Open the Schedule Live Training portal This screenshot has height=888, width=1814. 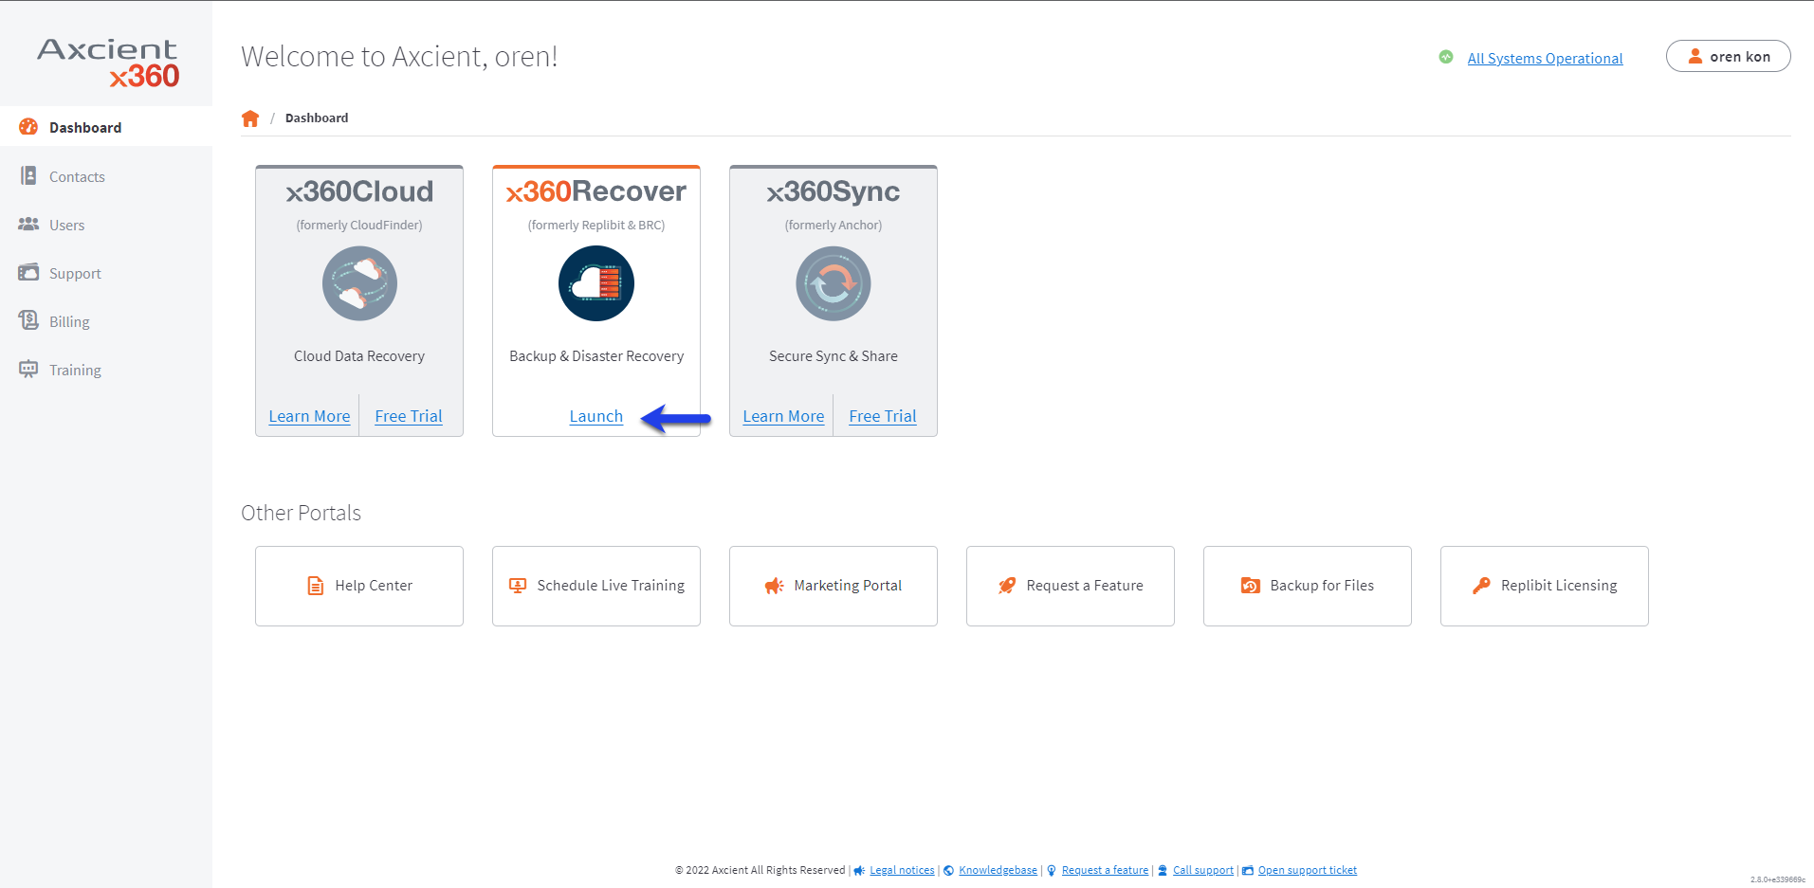[x=596, y=586]
